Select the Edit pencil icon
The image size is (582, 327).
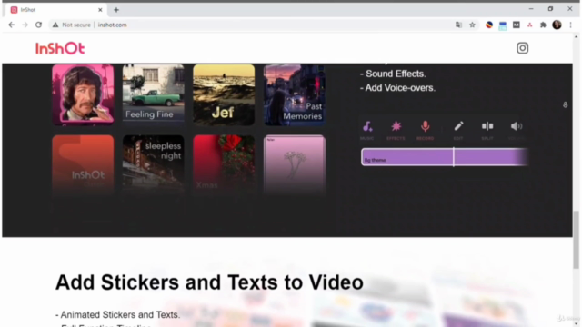coord(458,126)
